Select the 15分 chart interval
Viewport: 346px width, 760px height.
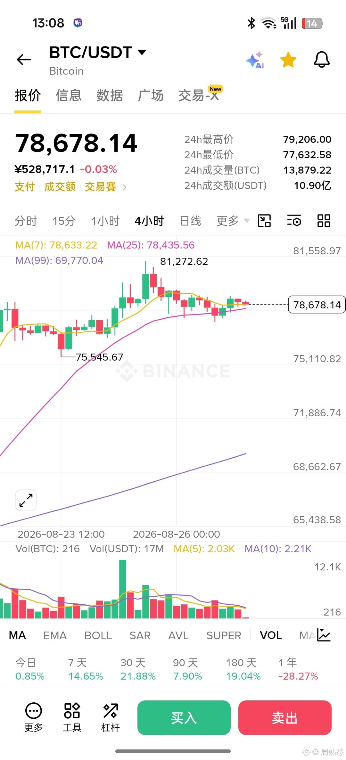(x=64, y=221)
